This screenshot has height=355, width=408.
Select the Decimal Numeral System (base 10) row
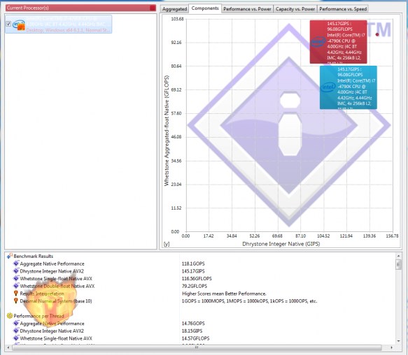[56, 301]
